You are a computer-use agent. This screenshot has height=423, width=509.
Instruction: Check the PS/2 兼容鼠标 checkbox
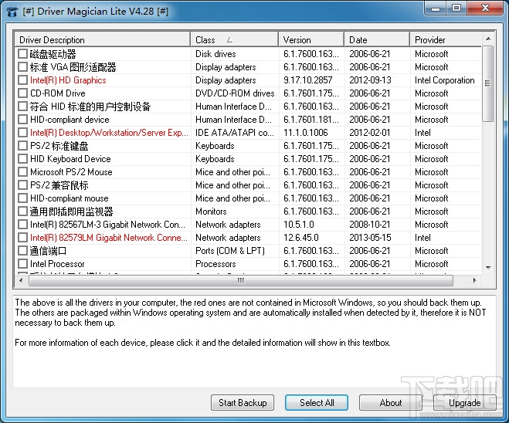(x=22, y=185)
